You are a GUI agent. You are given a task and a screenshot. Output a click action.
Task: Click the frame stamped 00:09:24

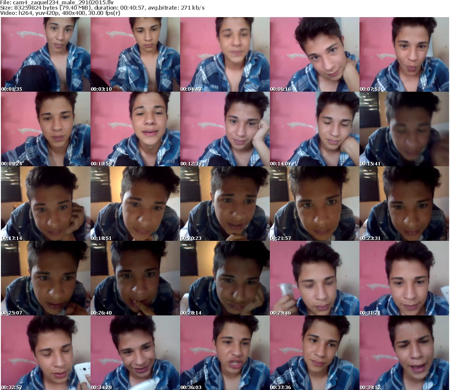tap(46, 129)
